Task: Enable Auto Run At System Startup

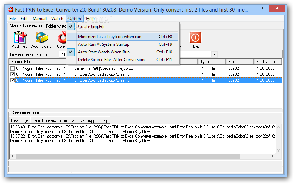Action: [123, 44]
